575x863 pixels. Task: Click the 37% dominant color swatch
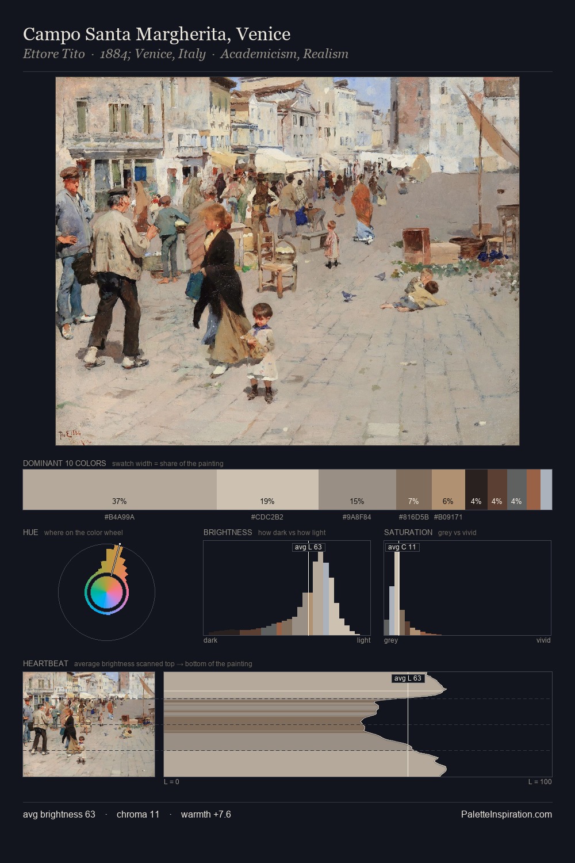tap(120, 490)
